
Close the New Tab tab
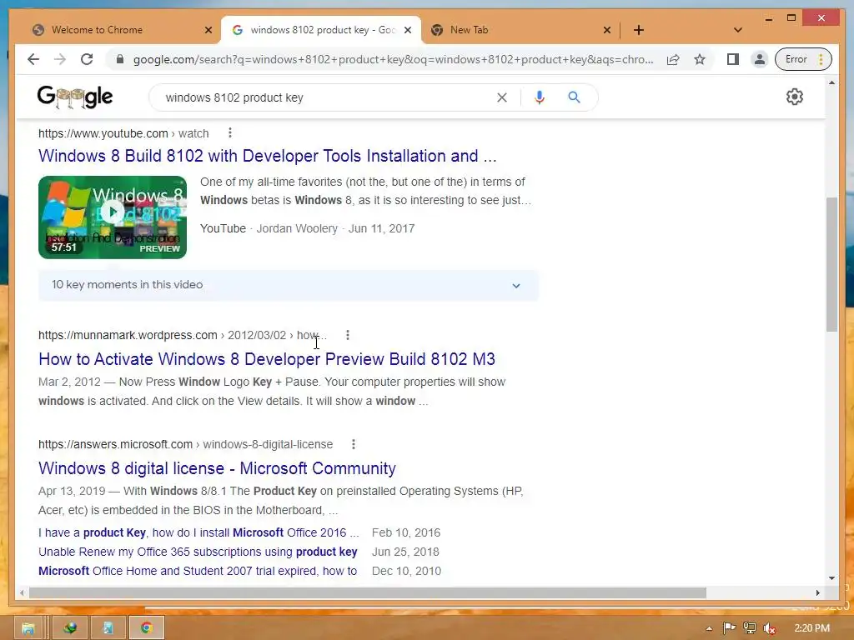tap(607, 30)
